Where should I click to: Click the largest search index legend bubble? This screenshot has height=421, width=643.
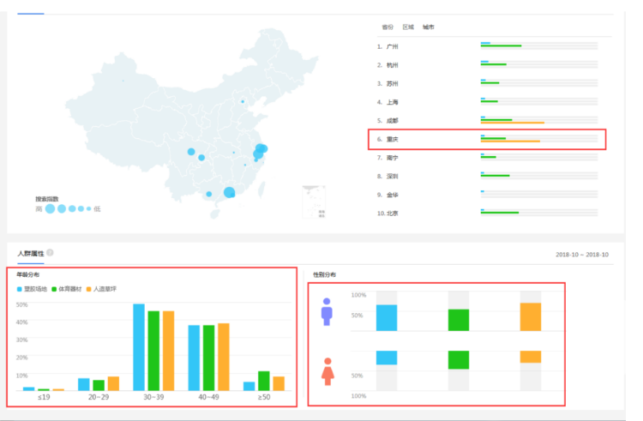49,208
